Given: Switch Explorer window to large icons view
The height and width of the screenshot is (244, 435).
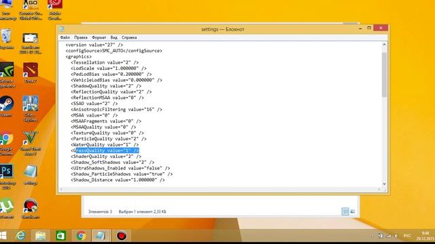Looking at the screenshot, I should click(353, 211).
